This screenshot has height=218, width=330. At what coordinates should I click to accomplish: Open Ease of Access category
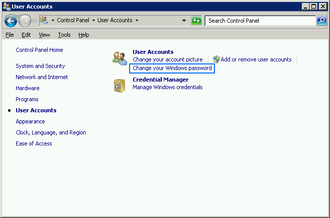[34, 143]
